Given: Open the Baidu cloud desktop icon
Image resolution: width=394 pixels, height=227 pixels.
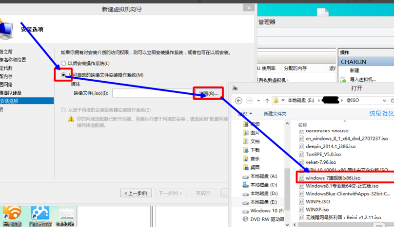Looking at the screenshot, I should pos(40,213).
